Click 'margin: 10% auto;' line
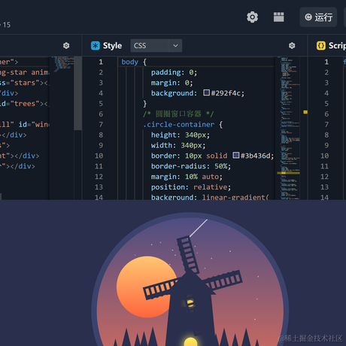Image resolution: width=346 pixels, height=346 pixels. pos(187,177)
